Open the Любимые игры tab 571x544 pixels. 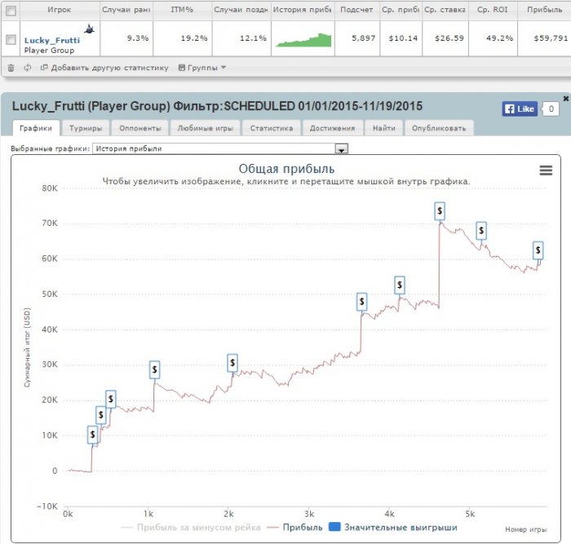(205, 128)
